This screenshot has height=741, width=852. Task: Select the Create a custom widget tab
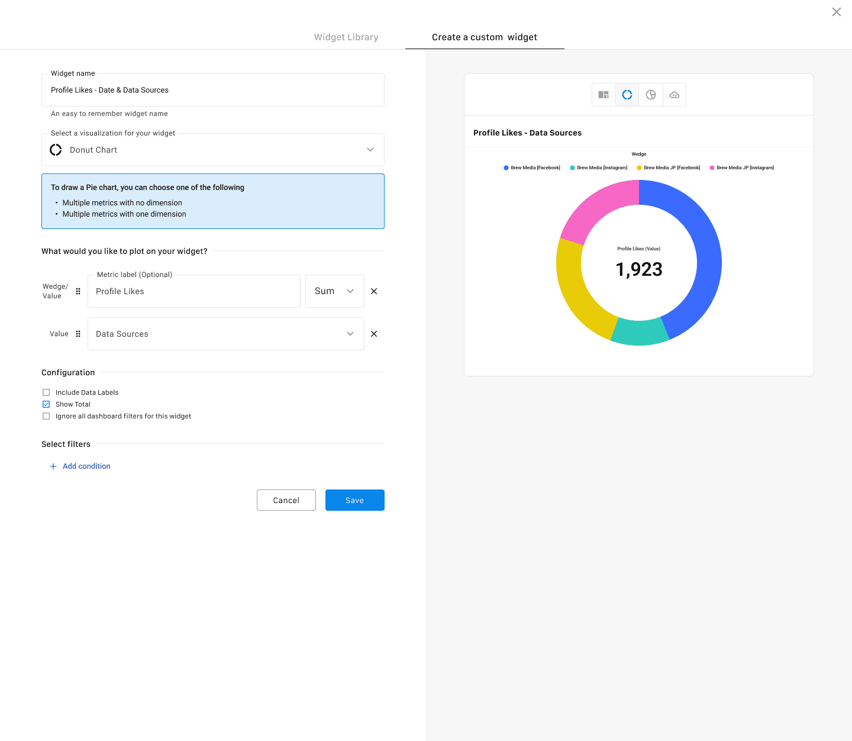(x=485, y=37)
